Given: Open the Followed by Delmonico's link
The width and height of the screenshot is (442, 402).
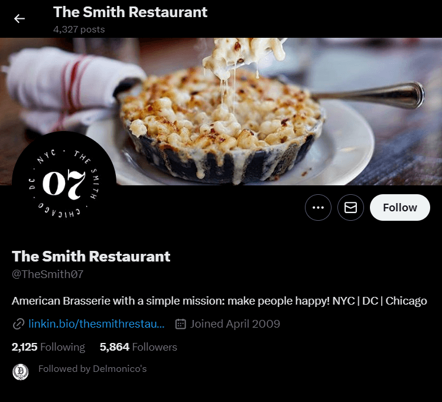Looking at the screenshot, I should (x=92, y=368).
